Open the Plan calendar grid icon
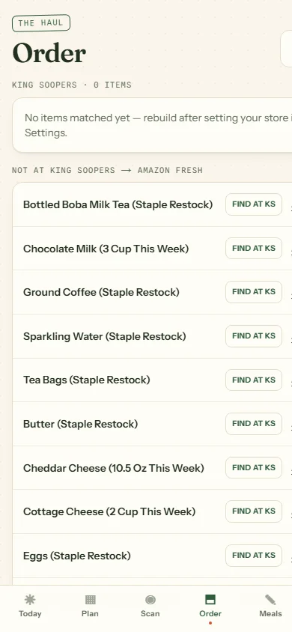 tap(90, 600)
